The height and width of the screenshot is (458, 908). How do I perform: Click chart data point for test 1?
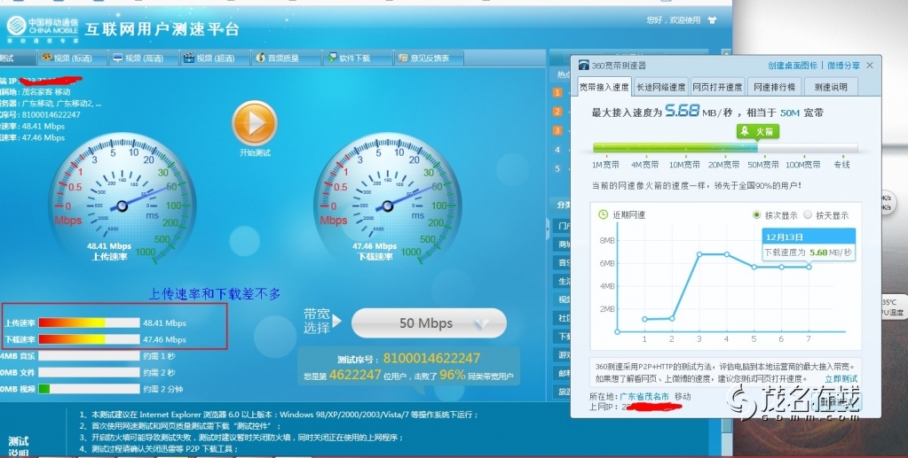pyautogui.click(x=644, y=319)
